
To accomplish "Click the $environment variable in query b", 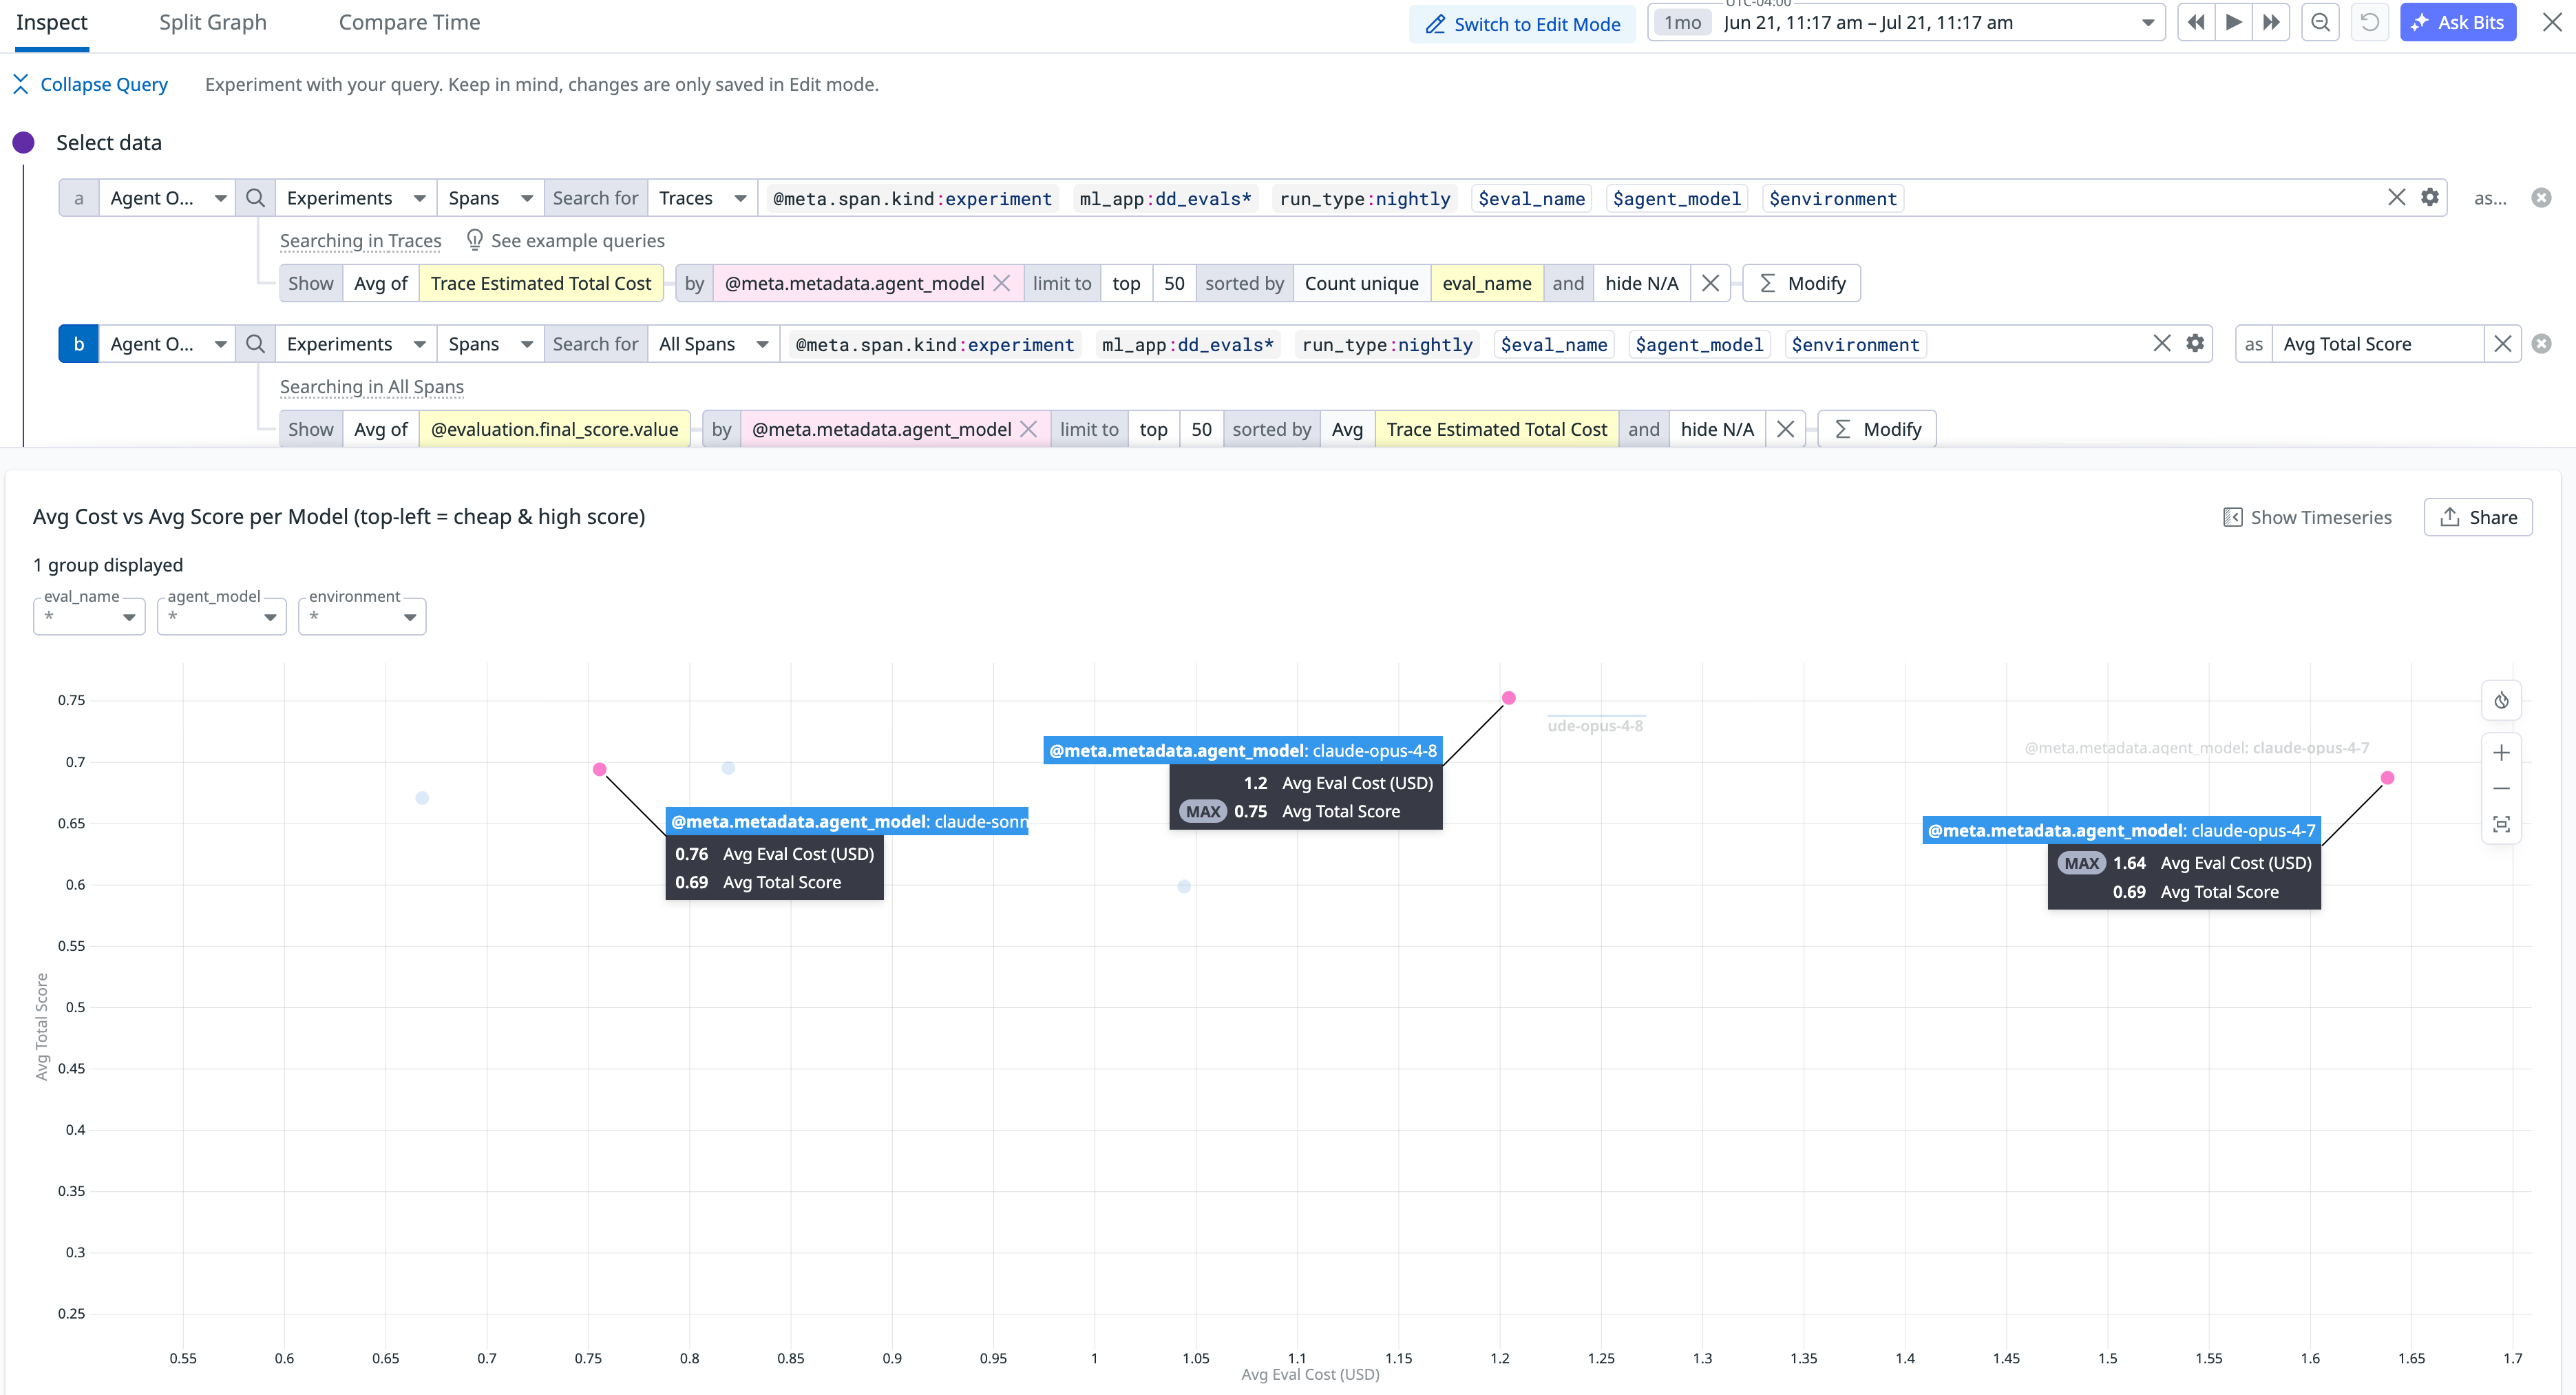I will [1855, 345].
